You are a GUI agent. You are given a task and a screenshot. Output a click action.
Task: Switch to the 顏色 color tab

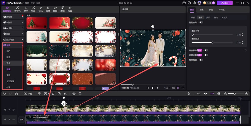[211, 10]
